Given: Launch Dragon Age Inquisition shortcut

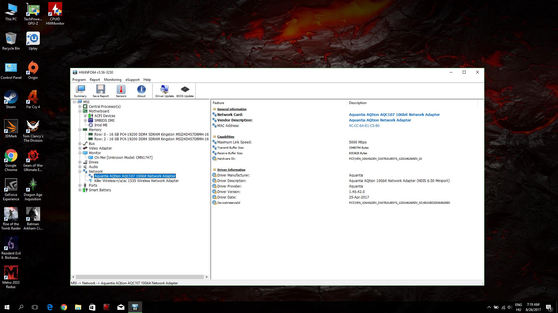Looking at the screenshot, I should [33, 190].
